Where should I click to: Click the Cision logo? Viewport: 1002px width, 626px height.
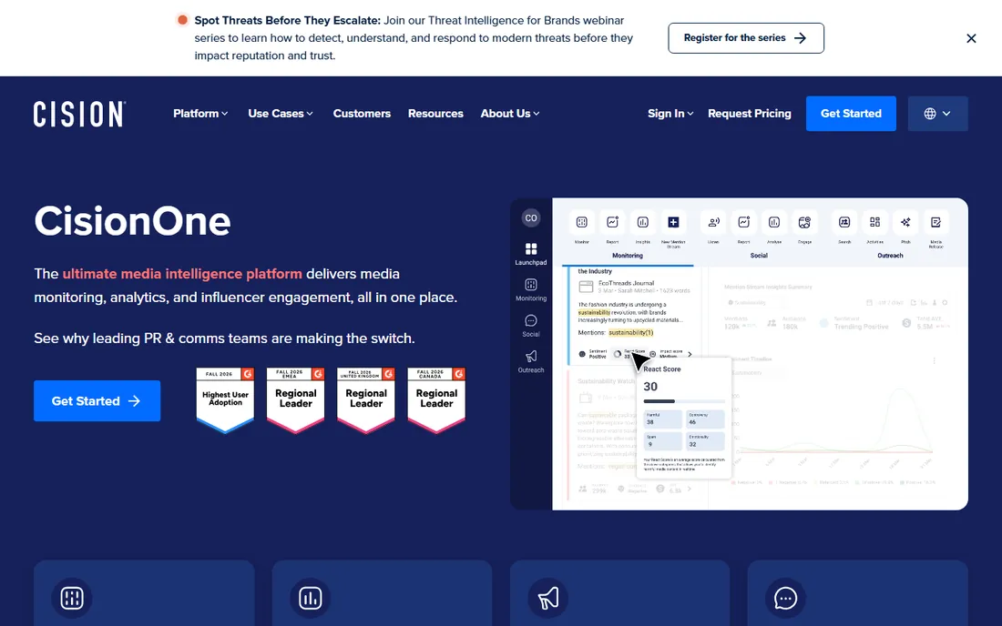(x=79, y=114)
